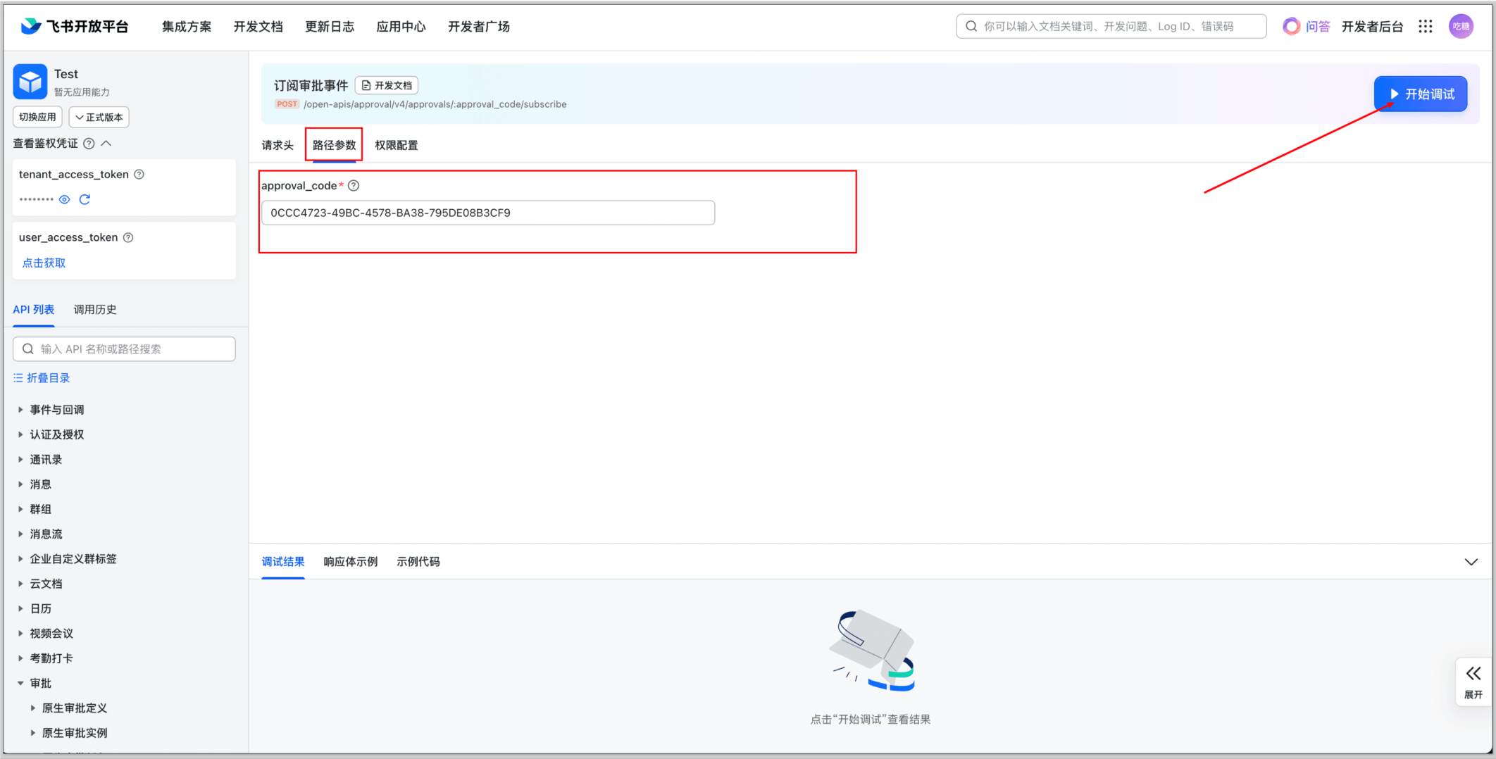Click the 开始调试 button

point(1420,94)
